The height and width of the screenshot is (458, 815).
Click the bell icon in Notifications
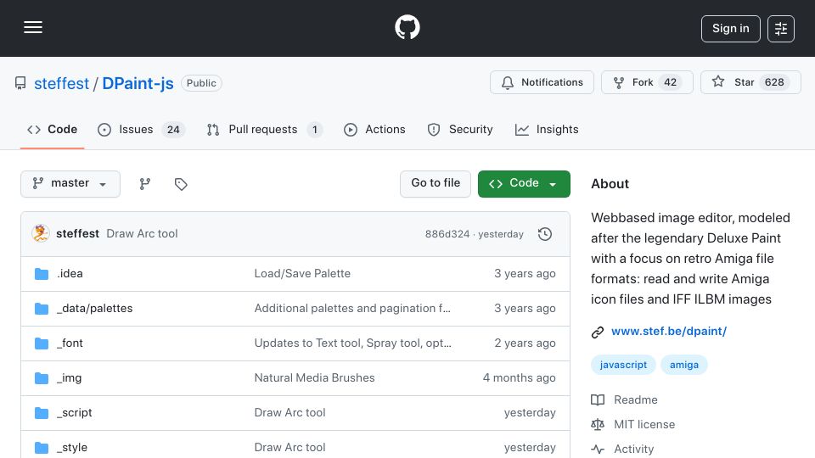[x=508, y=82]
